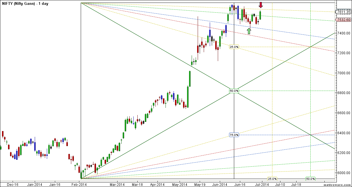This screenshot has height=187, width=352.
Task: Click the 7000.00 price axis label
Action: pos(344,73)
